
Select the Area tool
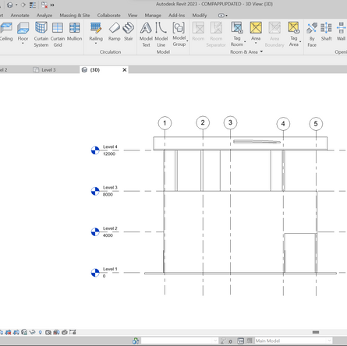[x=256, y=31]
